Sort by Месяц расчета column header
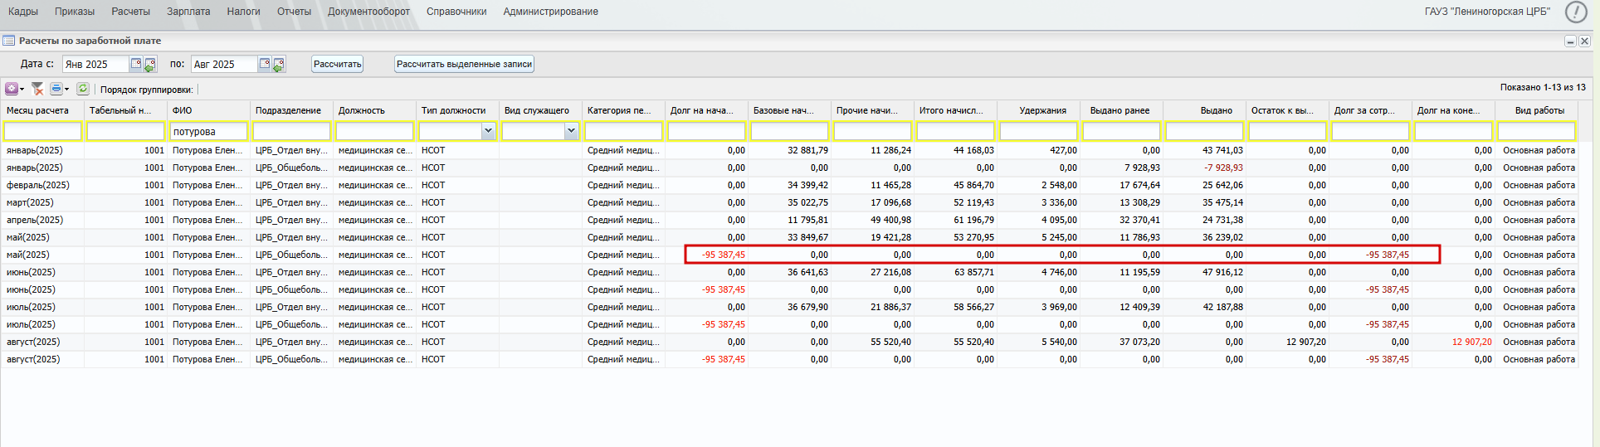The height and width of the screenshot is (447, 1600). click(42, 110)
